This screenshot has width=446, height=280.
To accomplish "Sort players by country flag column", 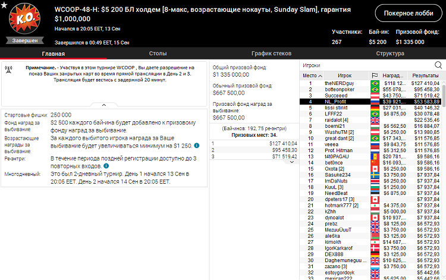I will click(x=375, y=76).
